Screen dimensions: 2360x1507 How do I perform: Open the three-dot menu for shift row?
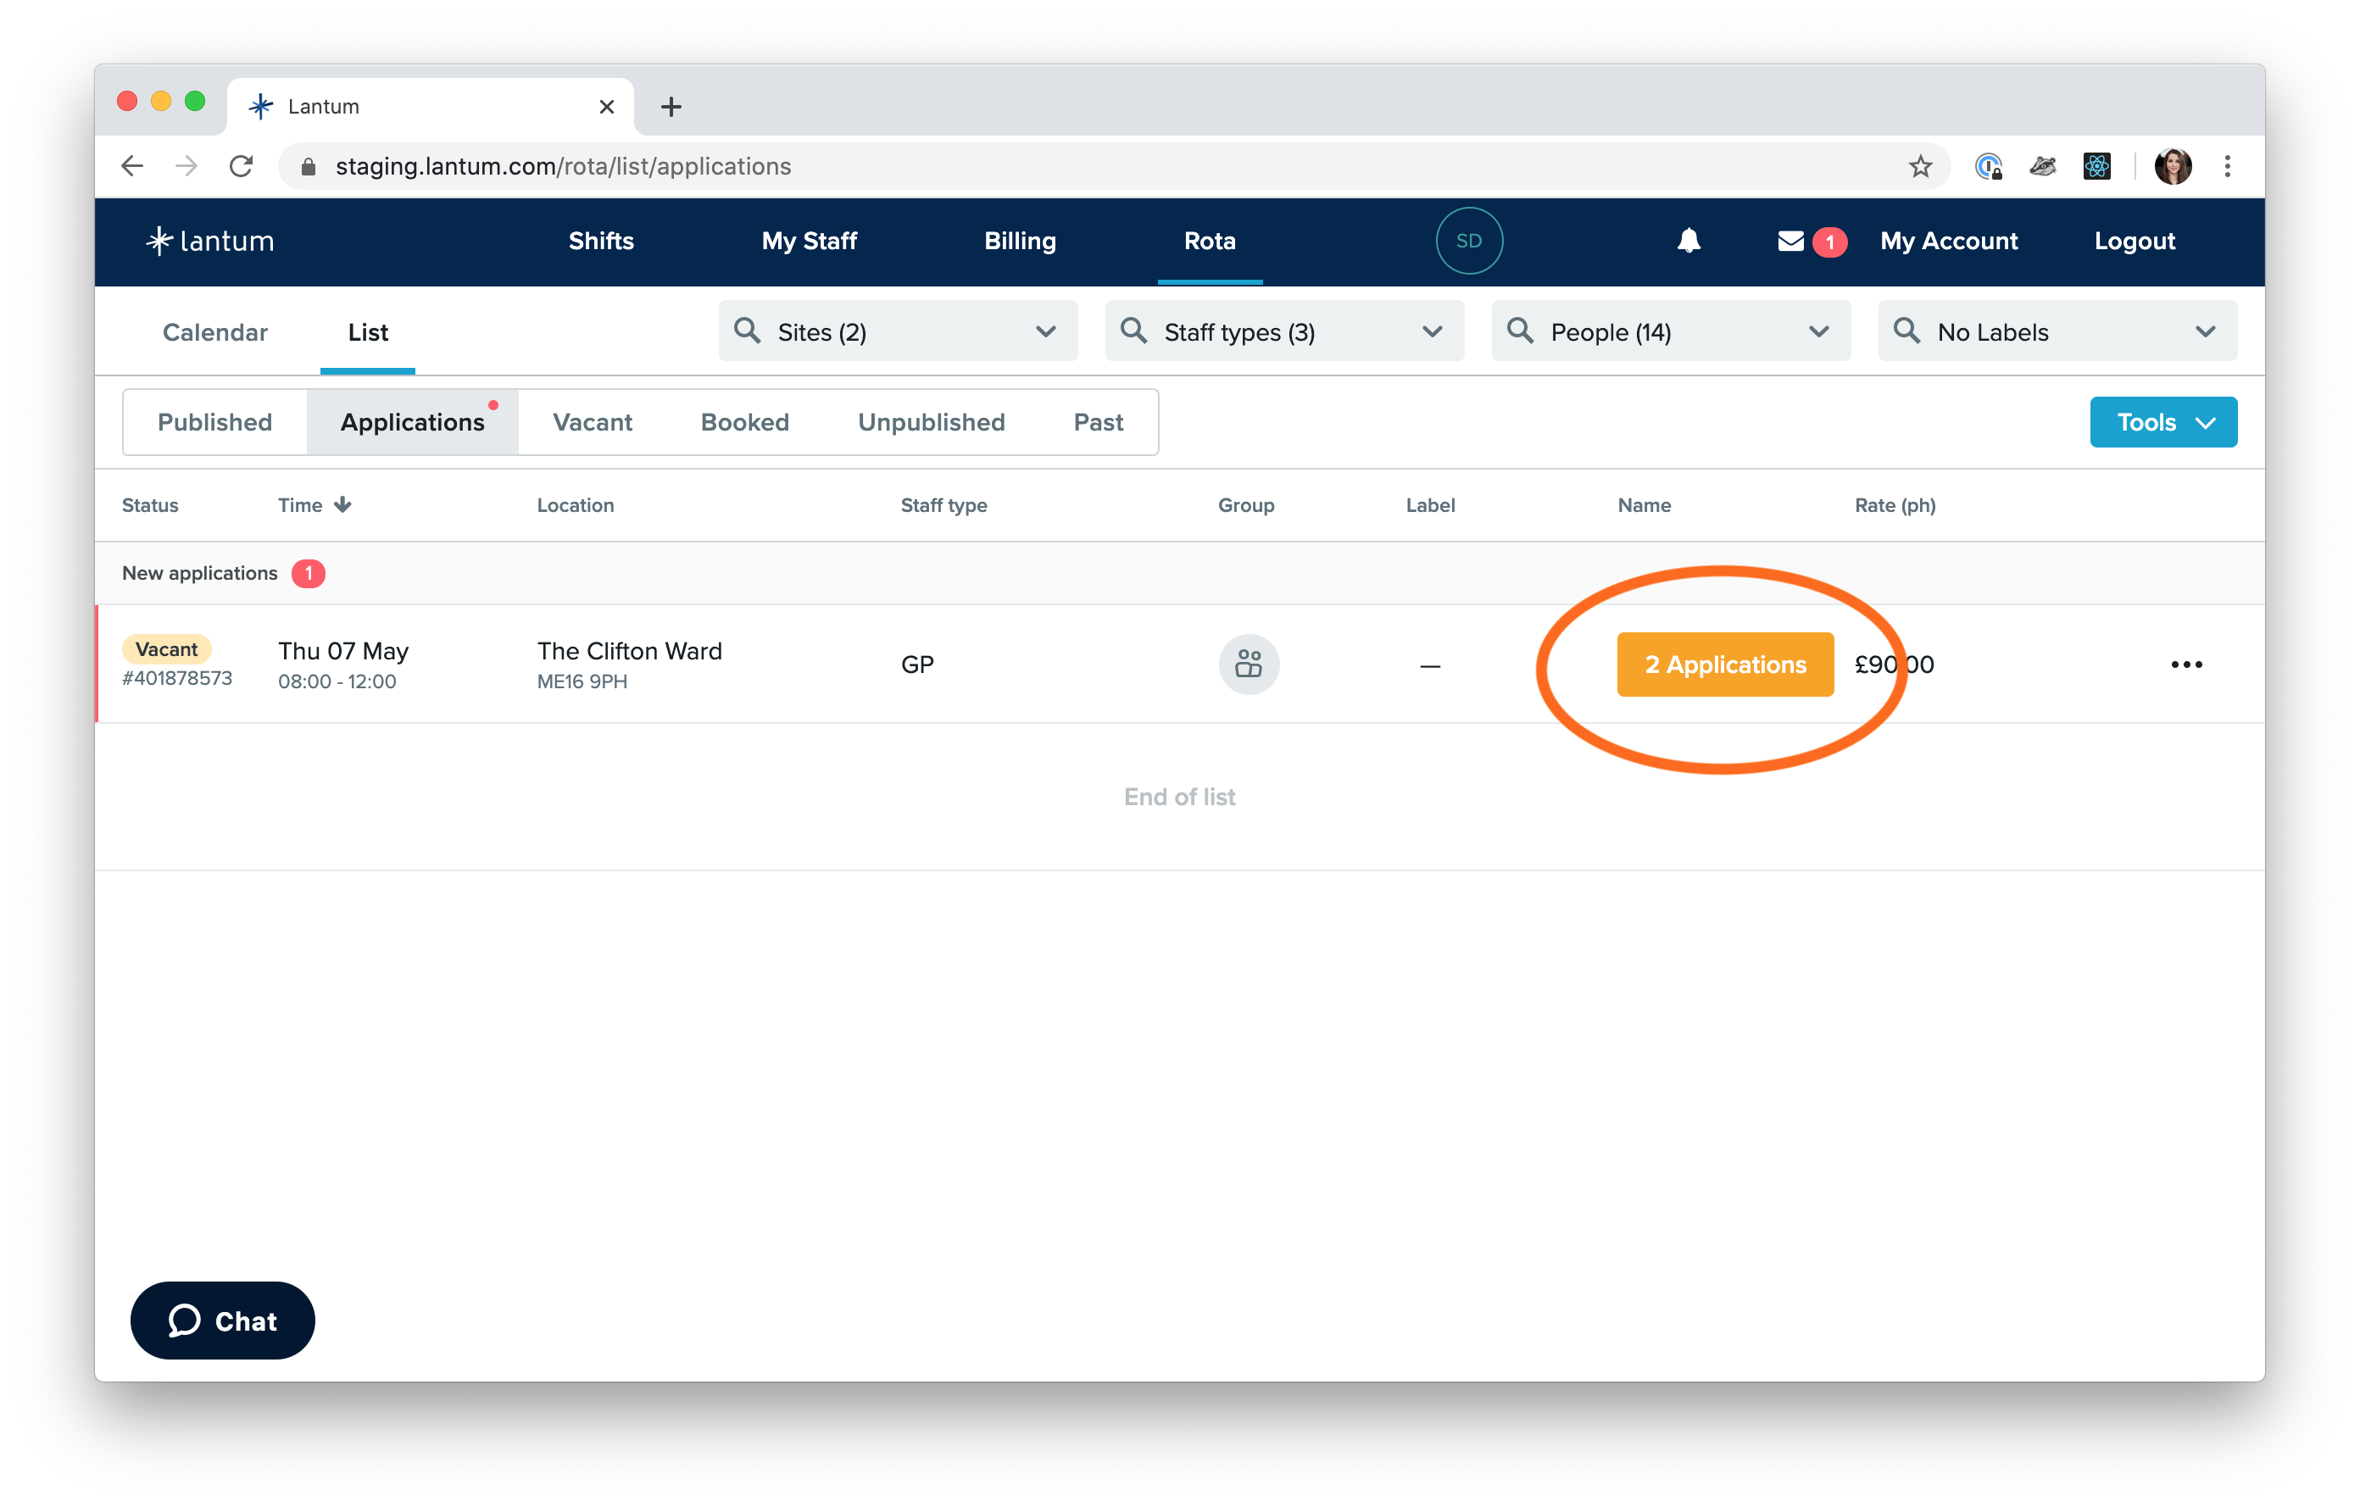coord(2185,665)
